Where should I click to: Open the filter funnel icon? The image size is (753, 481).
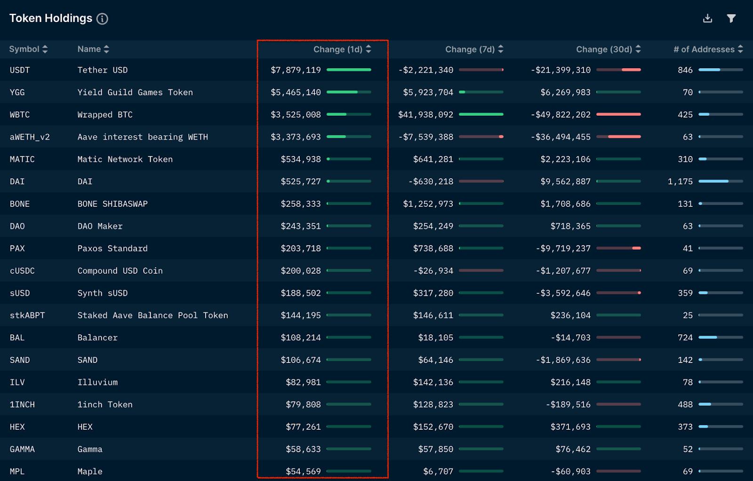[731, 18]
